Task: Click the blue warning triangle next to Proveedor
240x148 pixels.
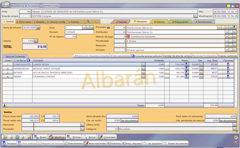Action: (x=108, y=27)
